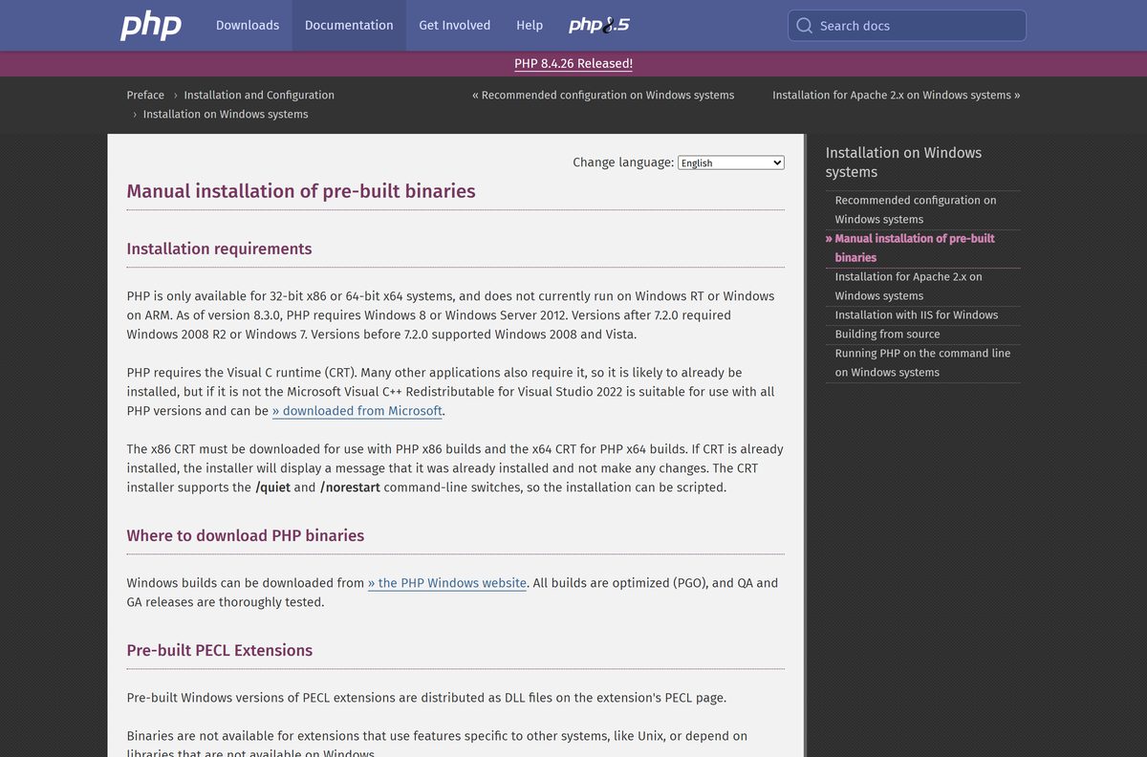1147x757 pixels.
Task: Follow the PHP Windows website link
Action: click(447, 583)
